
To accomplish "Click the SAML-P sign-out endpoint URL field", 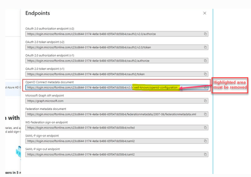I will pyautogui.click(x=112, y=154).
